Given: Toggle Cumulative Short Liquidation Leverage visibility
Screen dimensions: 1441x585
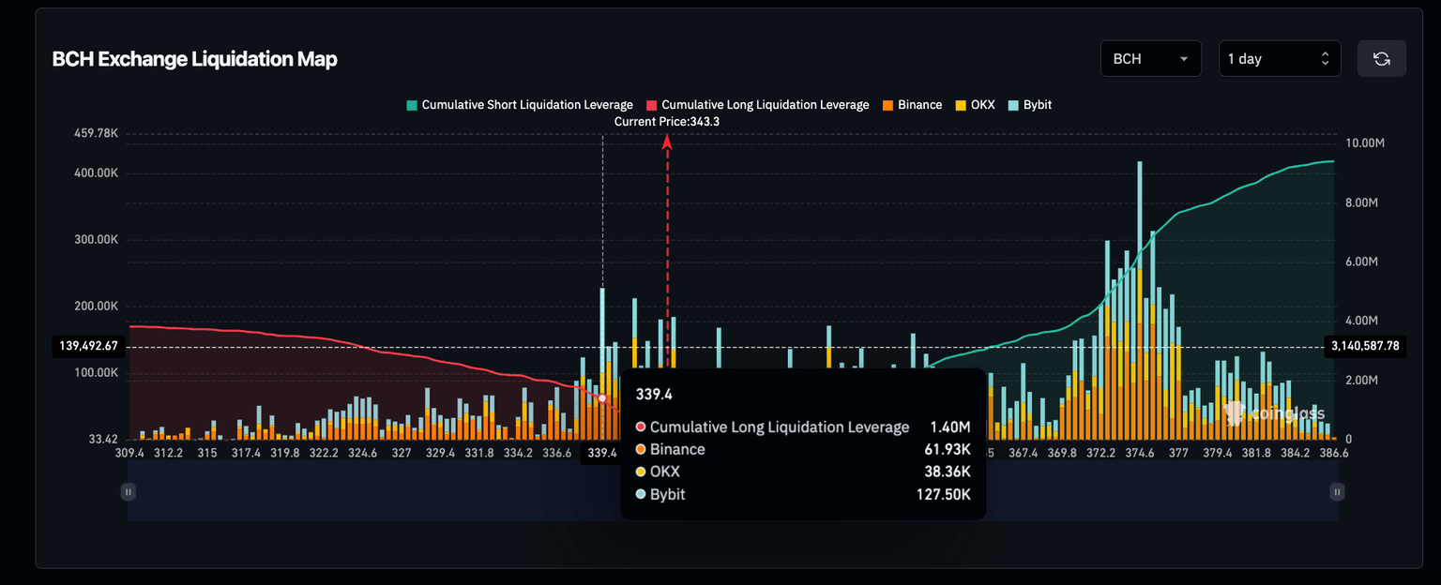Looking at the screenshot, I should point(520,104).
